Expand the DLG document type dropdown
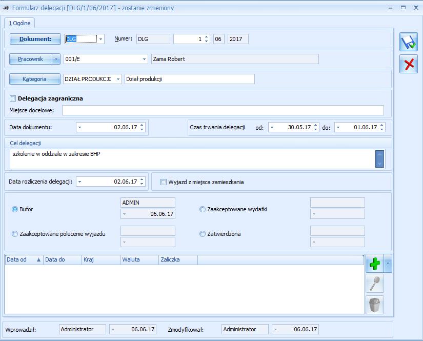Image resolution: width=423 pixels, height=341 pixels. pos(100,39)
